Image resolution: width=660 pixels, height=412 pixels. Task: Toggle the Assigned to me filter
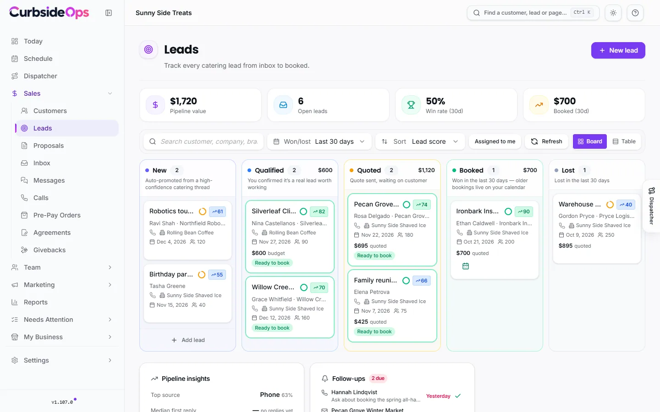(x=495, y=141)
